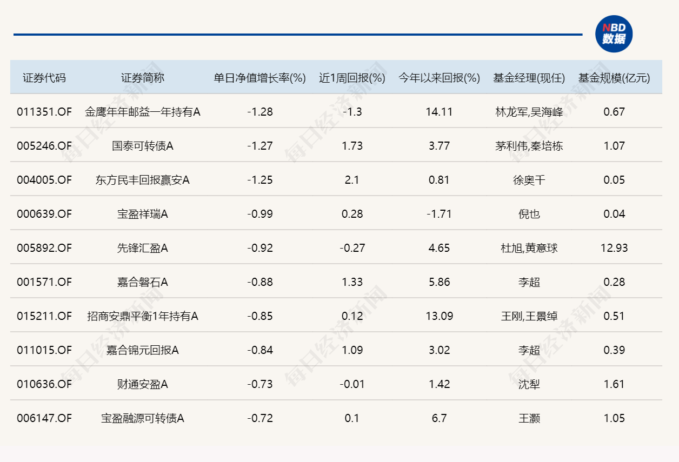Click the 12.93 fund size value
Viewport: 679px width, 462px height.
pyautogui.click(x=614, y=248)
